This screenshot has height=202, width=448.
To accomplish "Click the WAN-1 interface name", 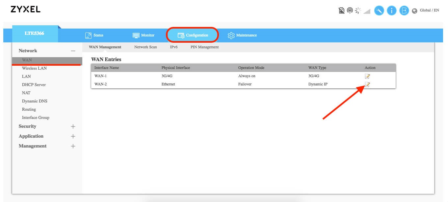I will (101, 76).
